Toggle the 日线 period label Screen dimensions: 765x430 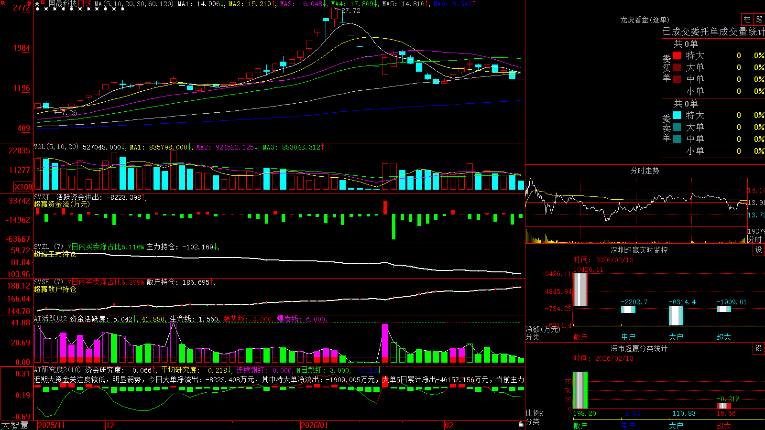tap(85, 4)
